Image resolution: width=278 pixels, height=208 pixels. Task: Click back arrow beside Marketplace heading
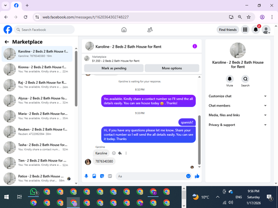pyautogui.click(x=7, y=42)
